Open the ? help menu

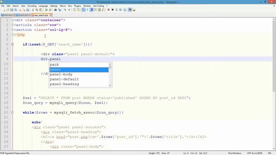click(107, 6)
